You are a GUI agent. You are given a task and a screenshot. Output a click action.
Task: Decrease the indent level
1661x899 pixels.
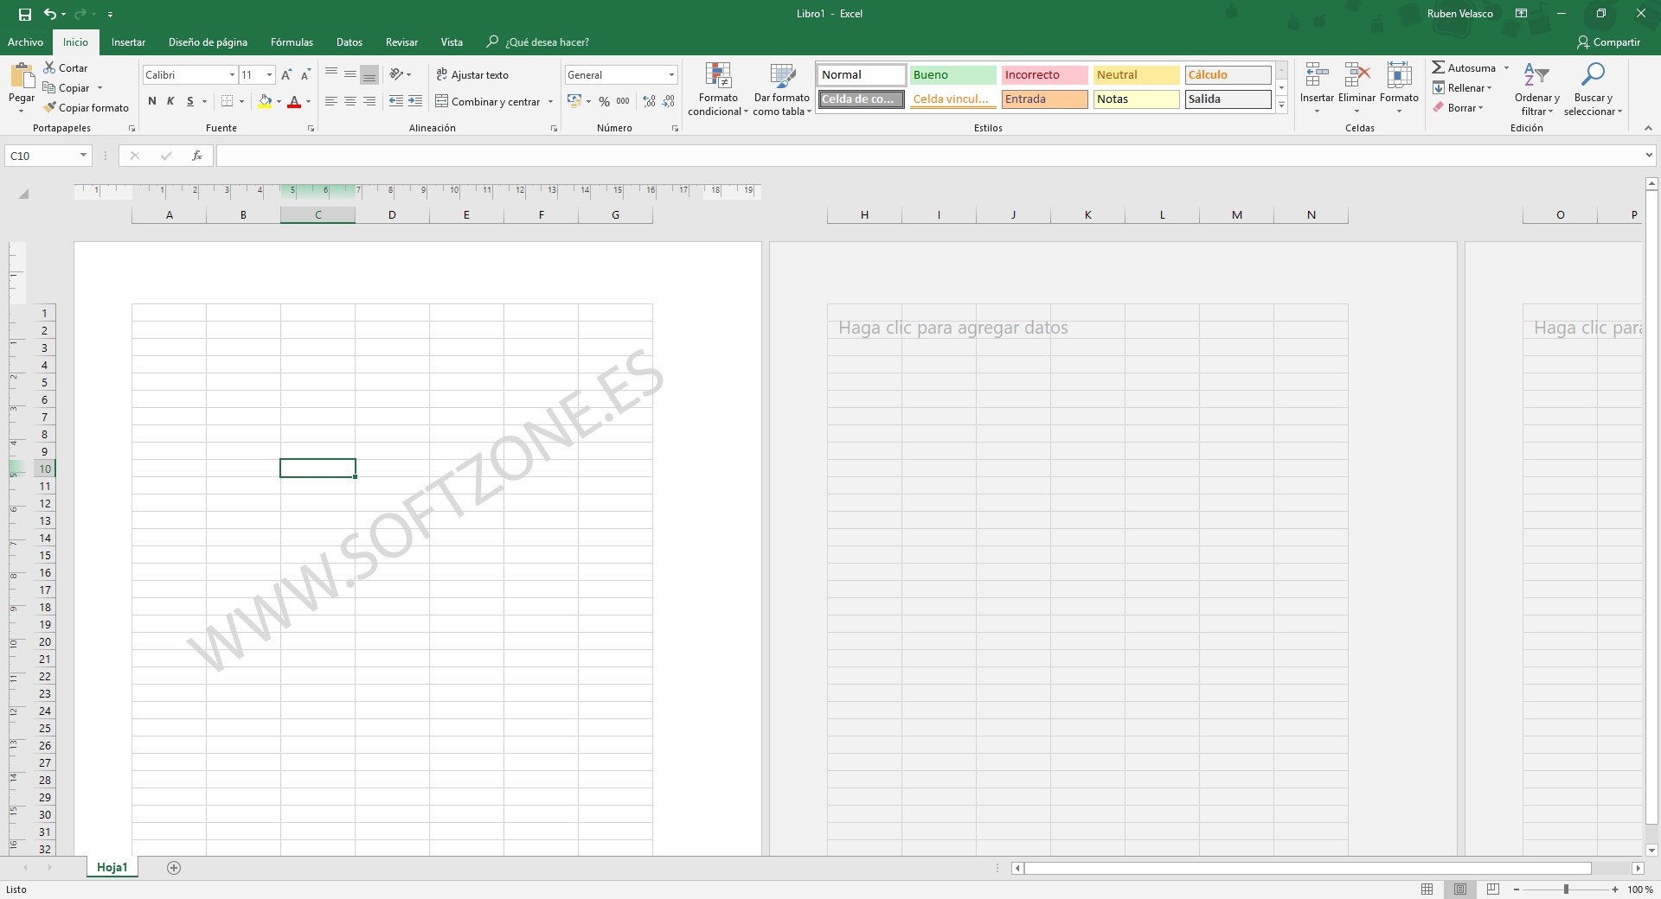396,102
